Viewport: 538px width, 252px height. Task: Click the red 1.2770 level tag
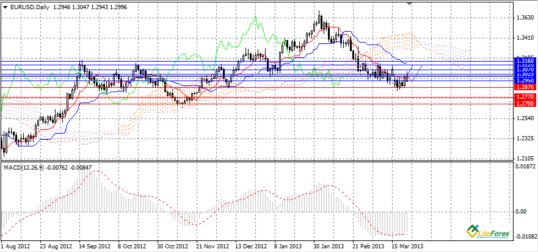tap(525, 97)
